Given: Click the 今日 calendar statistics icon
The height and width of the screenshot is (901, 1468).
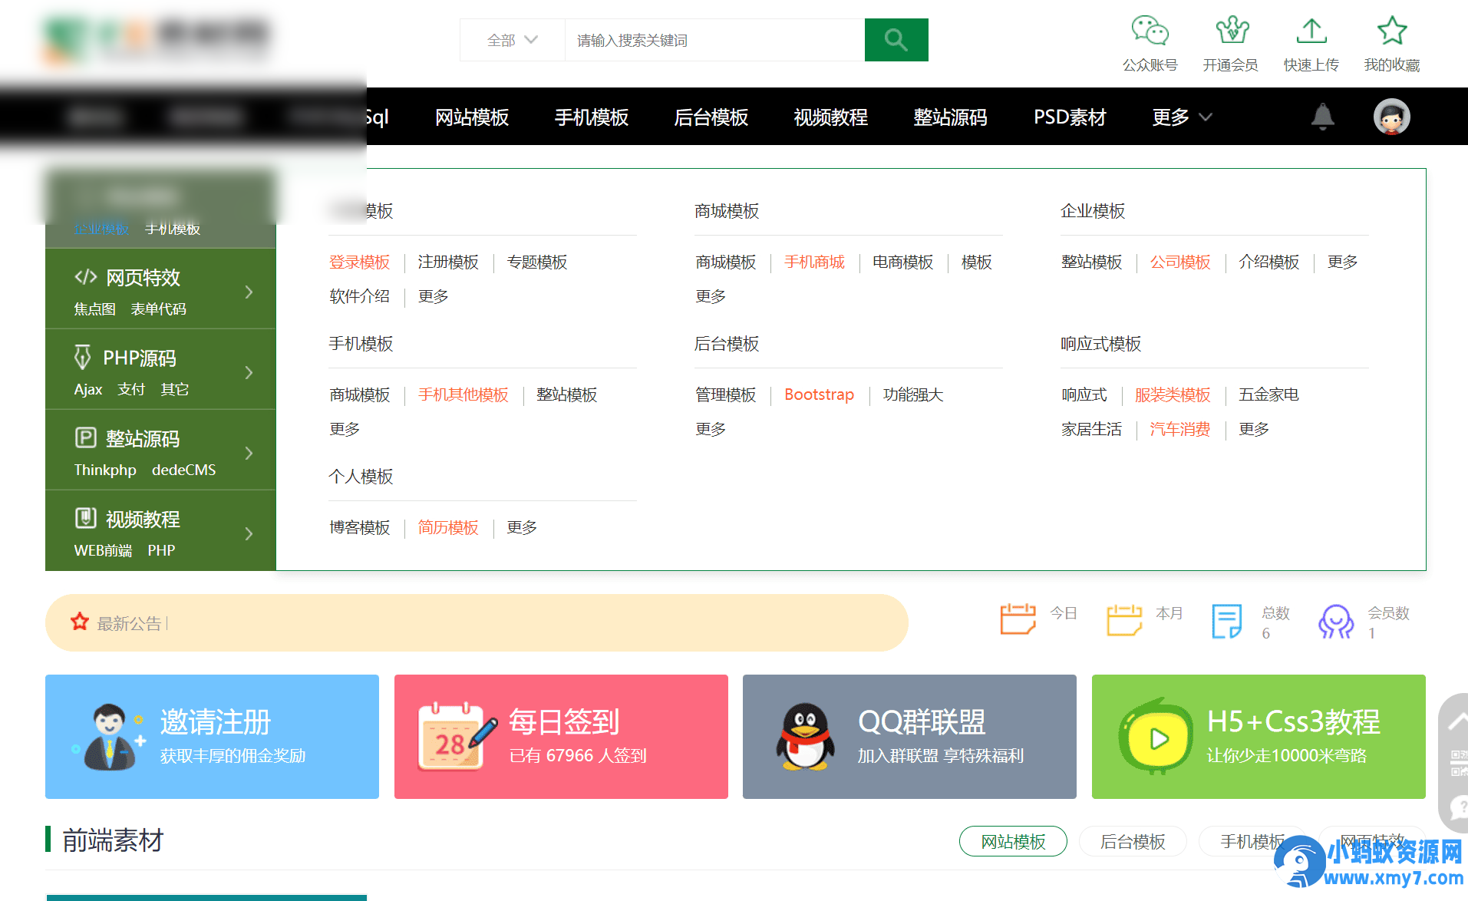Looking at the screenshot, I should coord(1017,619).
